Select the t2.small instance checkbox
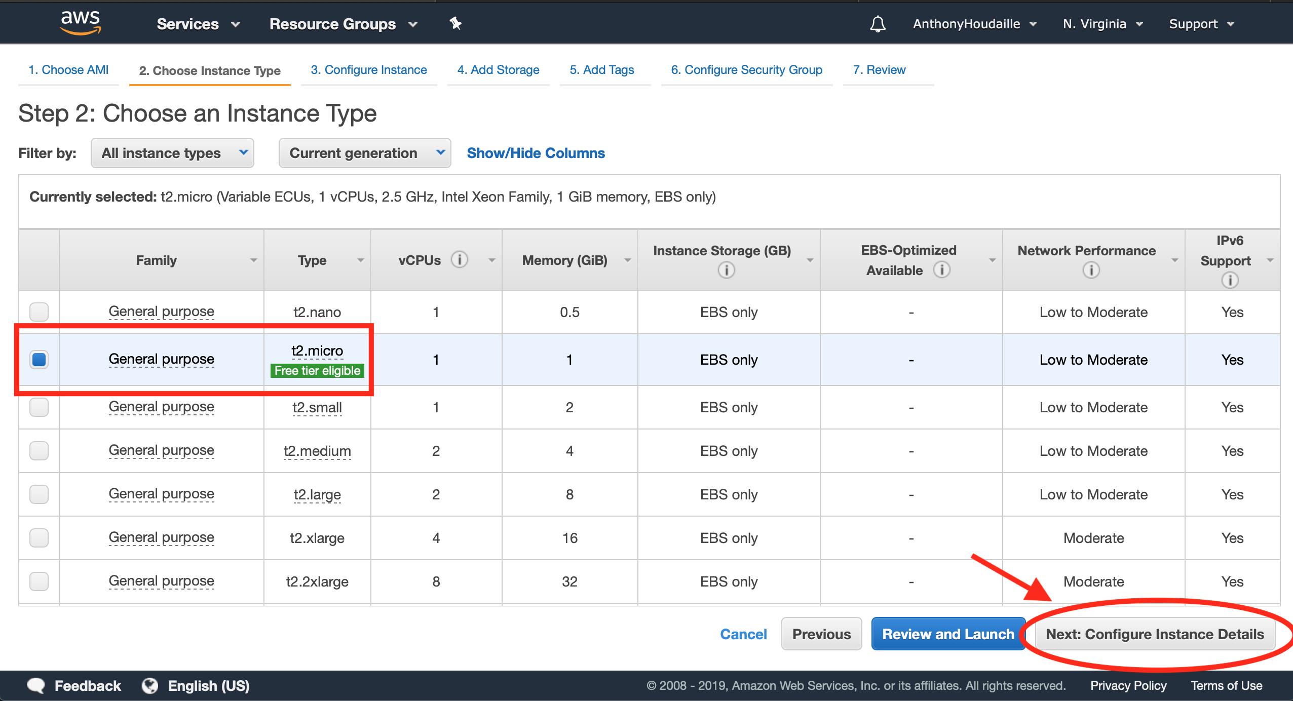 39,407
